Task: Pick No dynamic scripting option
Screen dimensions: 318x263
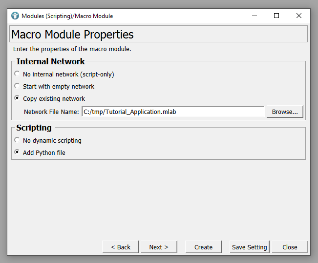Action: coord(18,140)
